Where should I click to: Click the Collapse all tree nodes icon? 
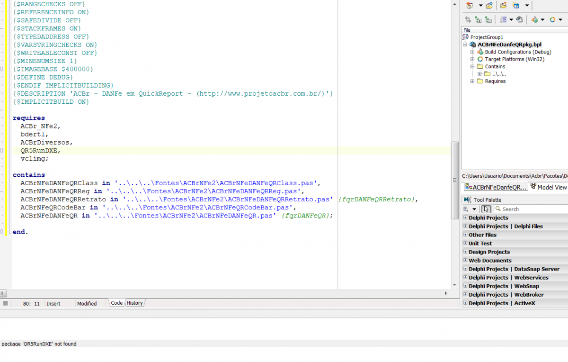(488, 19)
